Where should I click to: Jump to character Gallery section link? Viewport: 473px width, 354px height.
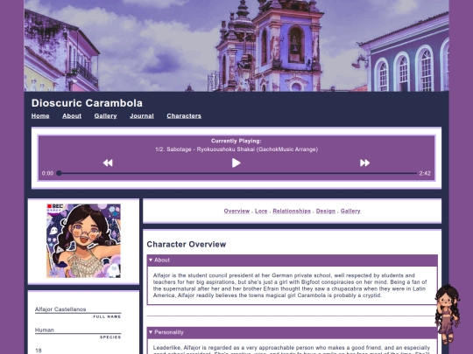[350, 211]
